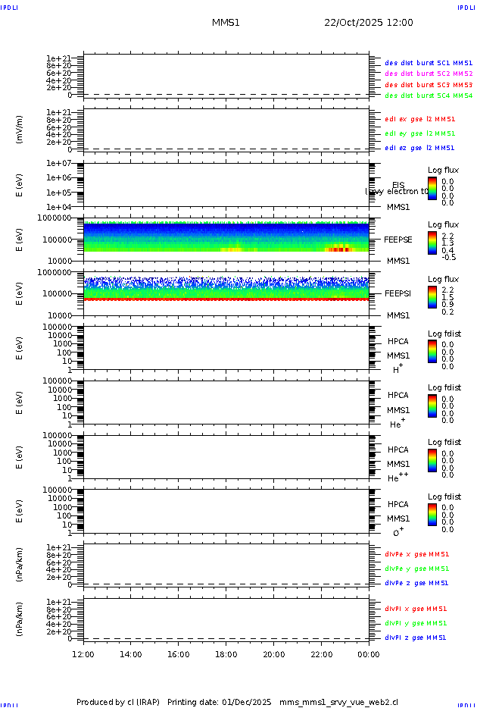This screenshot has width=477, height=708.
Task: Click the MMS1 plot title
Action: tap(226, 23)
